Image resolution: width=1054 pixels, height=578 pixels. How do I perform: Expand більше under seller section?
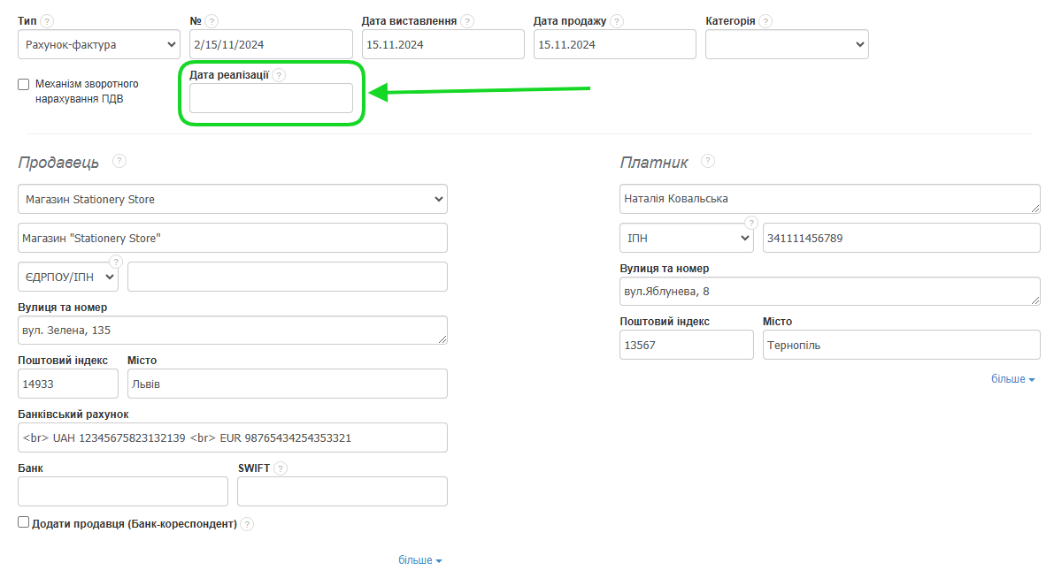pyautogui.click(x=419, y=560)
